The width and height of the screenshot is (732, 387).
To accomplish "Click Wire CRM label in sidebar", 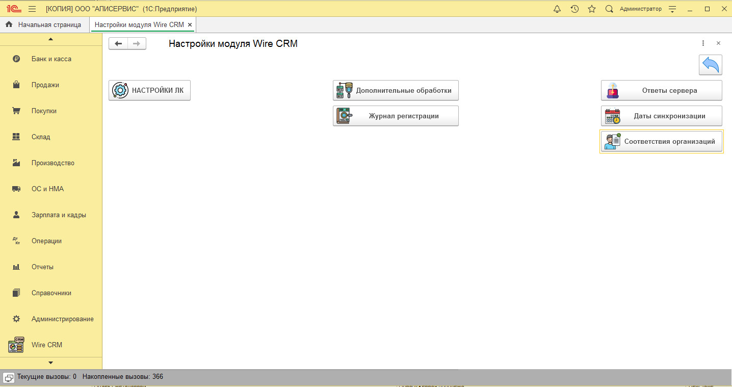I will click(47, 345).
